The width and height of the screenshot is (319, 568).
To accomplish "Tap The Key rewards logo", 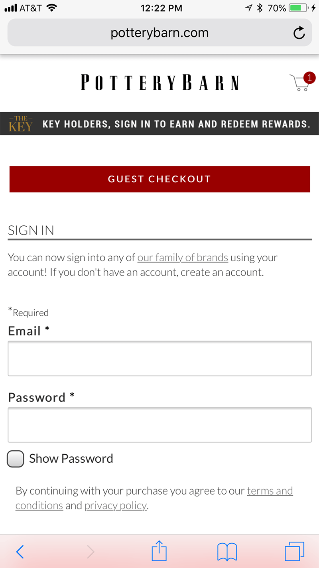I will click(x=21, y=124).
